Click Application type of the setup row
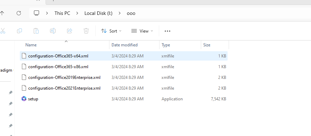Screen dimensions: 311x136 172,99
